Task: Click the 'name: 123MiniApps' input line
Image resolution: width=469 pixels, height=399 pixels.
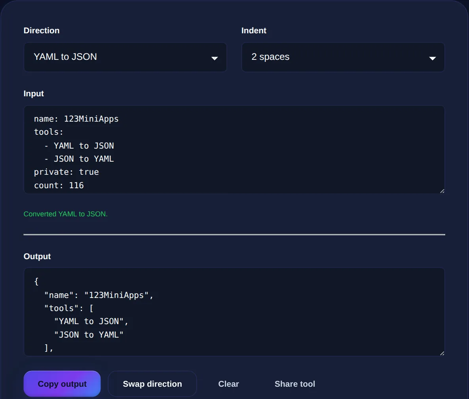Action: (76, 119)
